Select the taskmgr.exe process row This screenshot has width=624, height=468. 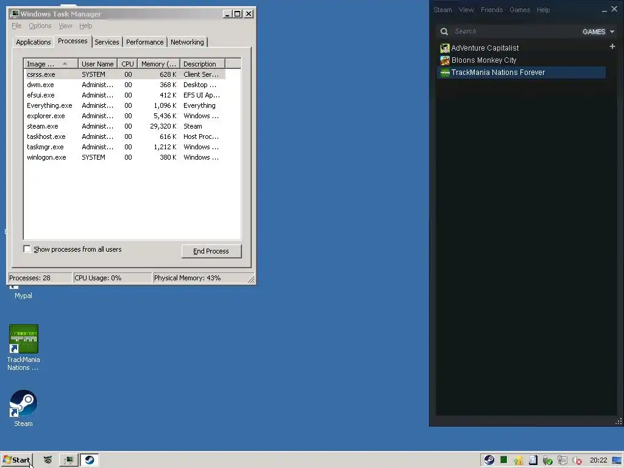tap(125, 147)
